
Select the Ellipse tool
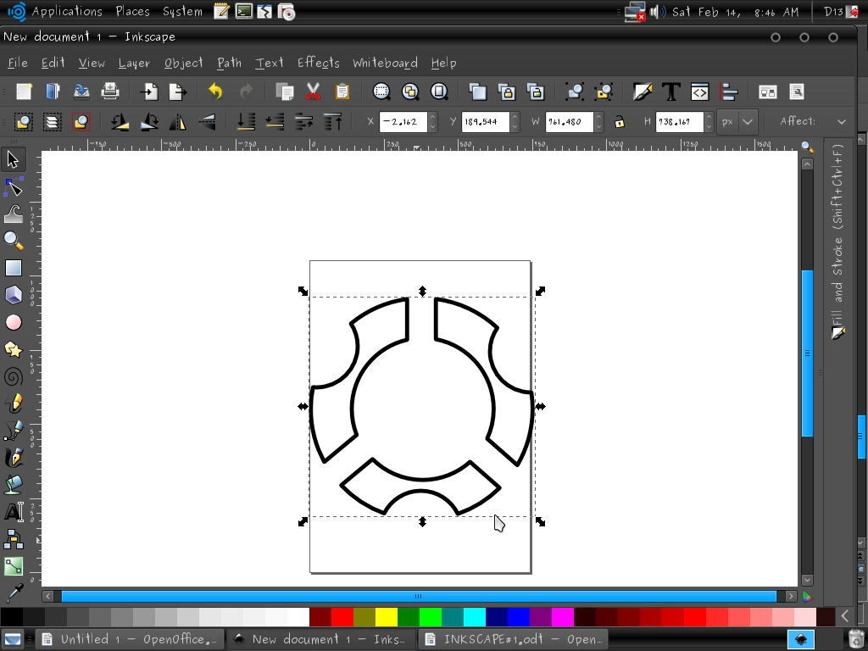click(x=13, y=322)
